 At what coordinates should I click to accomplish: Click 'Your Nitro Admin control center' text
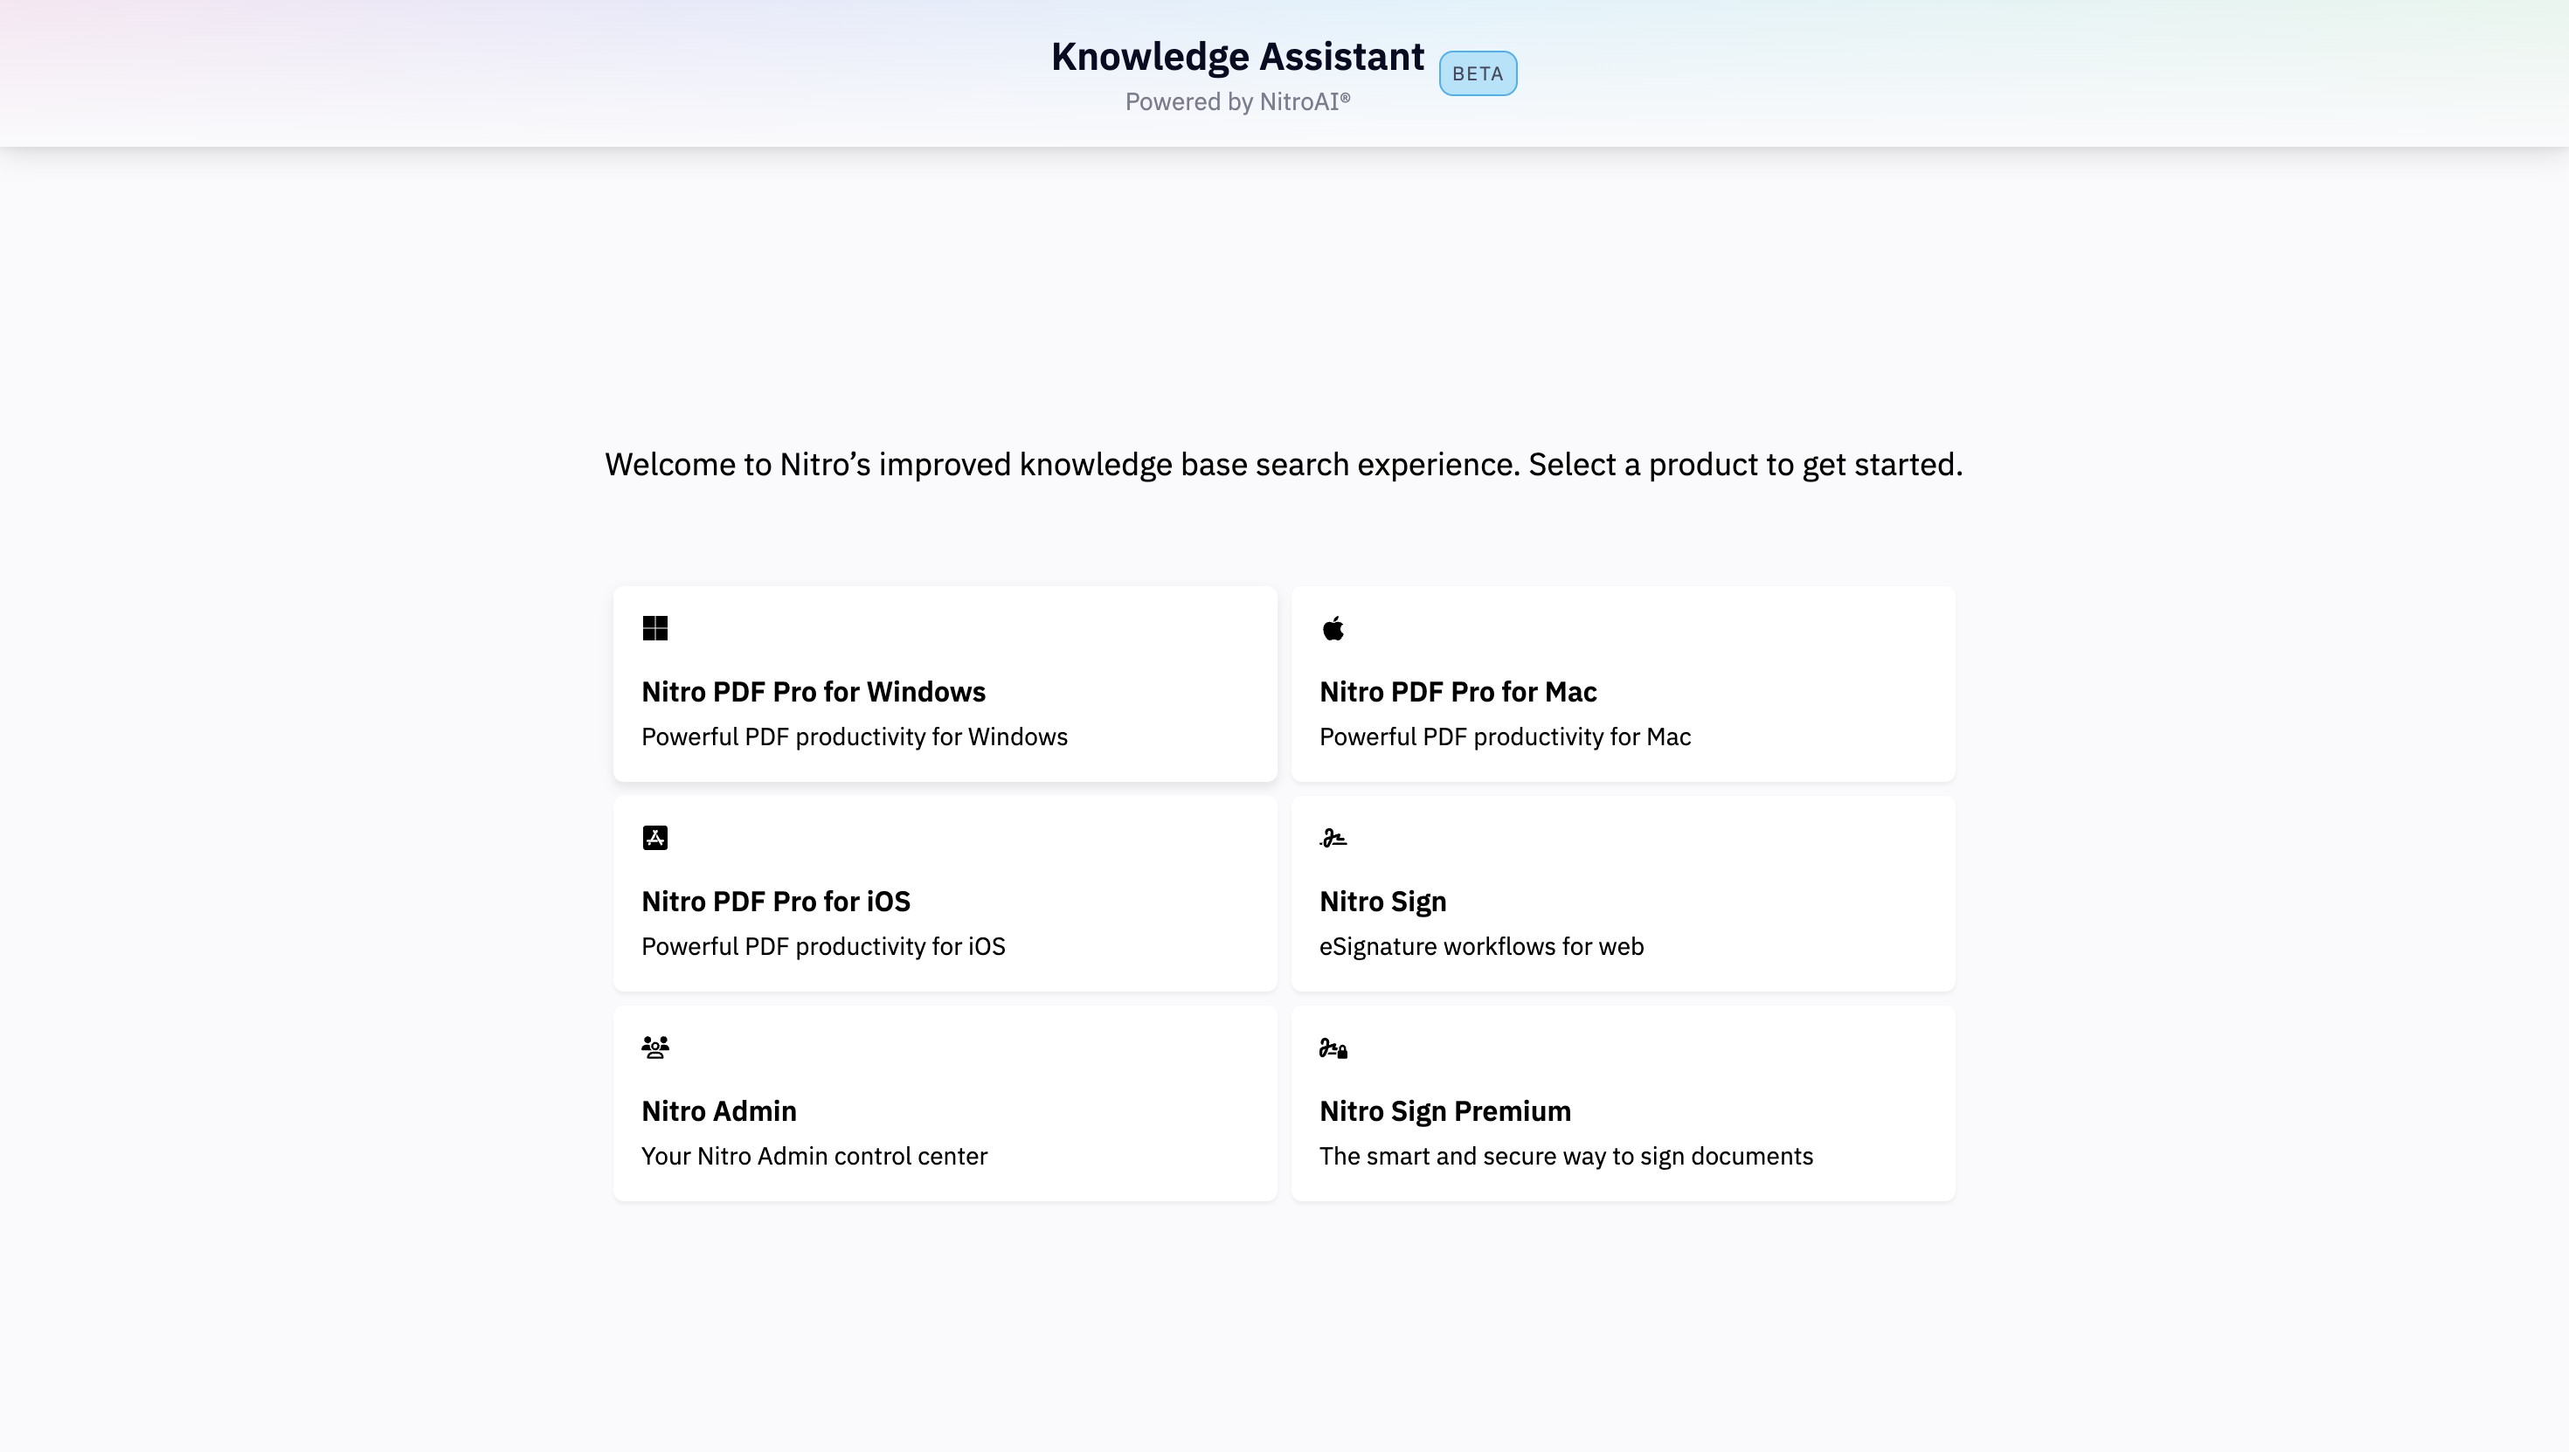tap(814, 1156)
